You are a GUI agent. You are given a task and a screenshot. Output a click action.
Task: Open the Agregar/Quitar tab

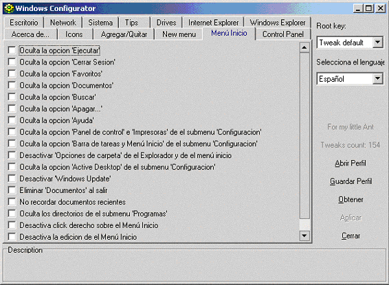click(124, 34)
